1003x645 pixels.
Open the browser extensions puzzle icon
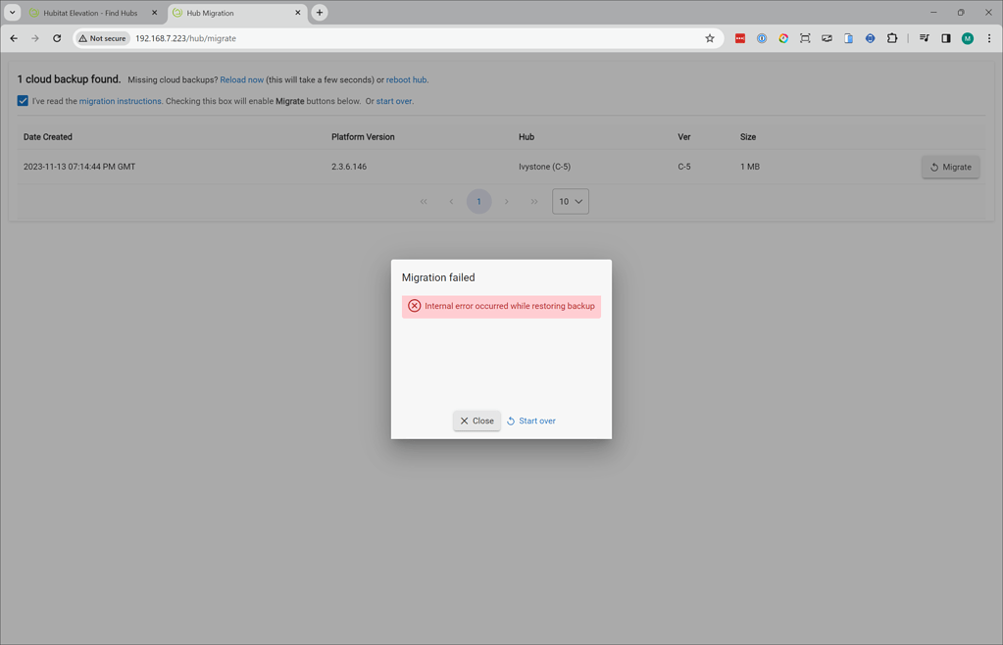[891, 38]
